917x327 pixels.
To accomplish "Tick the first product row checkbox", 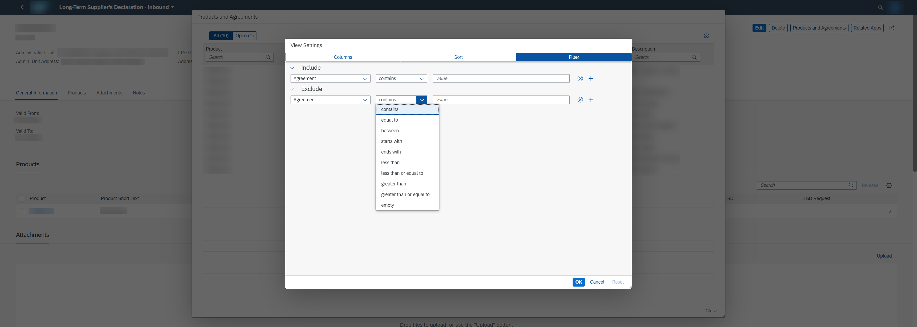I will click(x=22, y=212).
